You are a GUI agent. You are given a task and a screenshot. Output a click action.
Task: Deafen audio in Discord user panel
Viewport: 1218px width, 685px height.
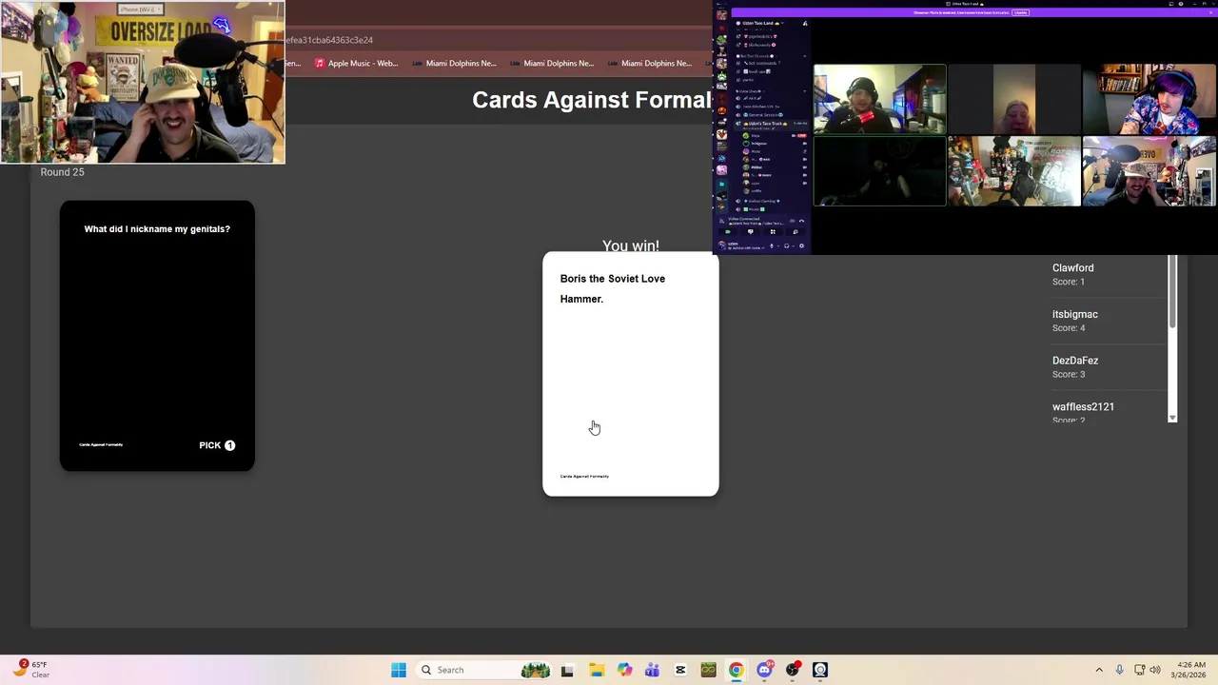click(787, 245)
